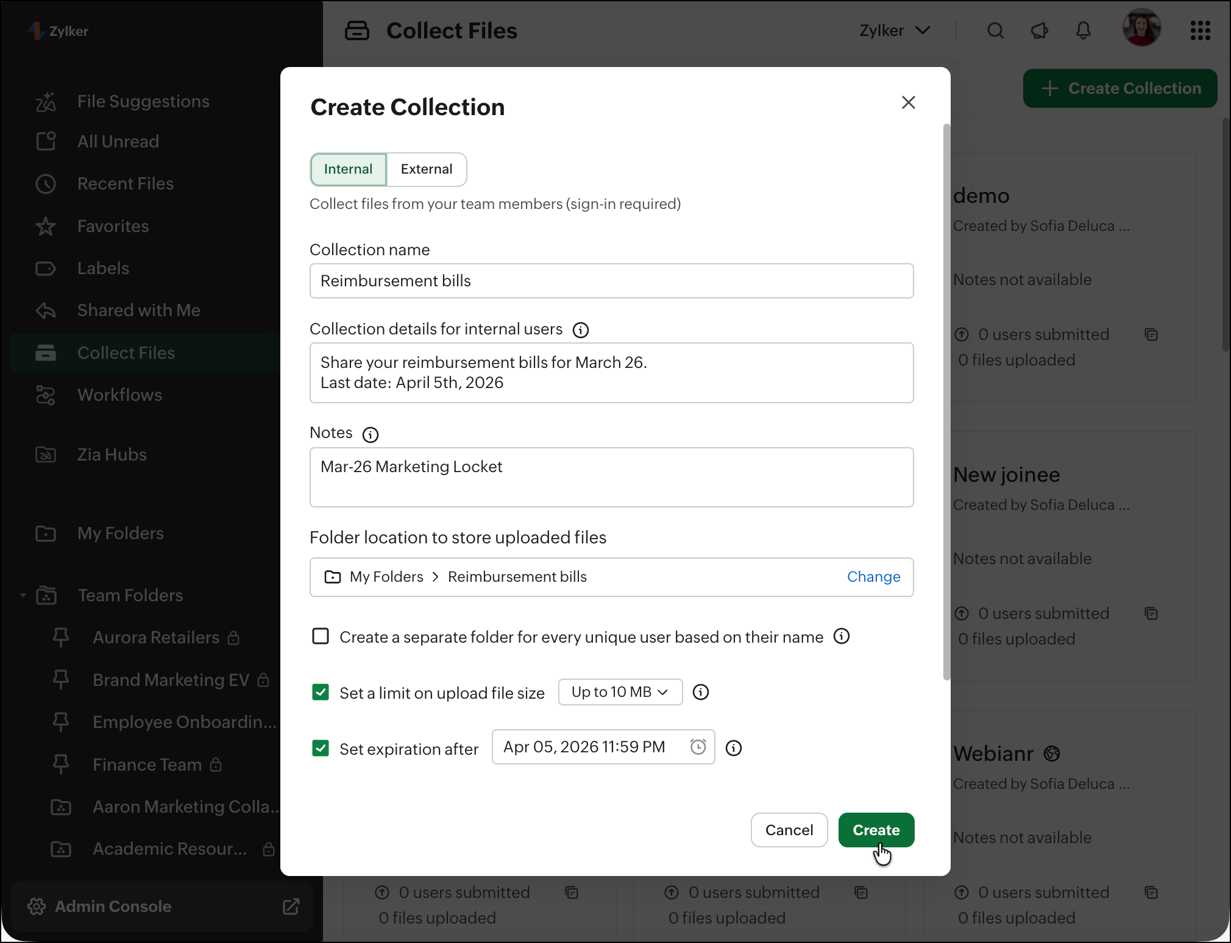Click the green Create button

coord(876,830)
